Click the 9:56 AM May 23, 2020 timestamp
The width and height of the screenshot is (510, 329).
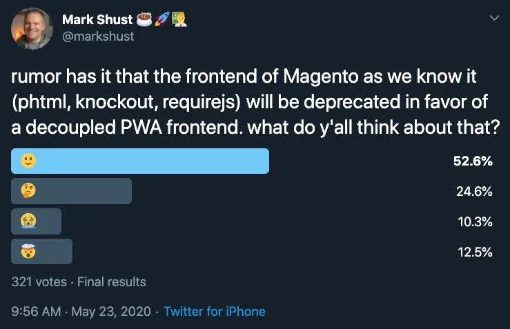point(83,311)
